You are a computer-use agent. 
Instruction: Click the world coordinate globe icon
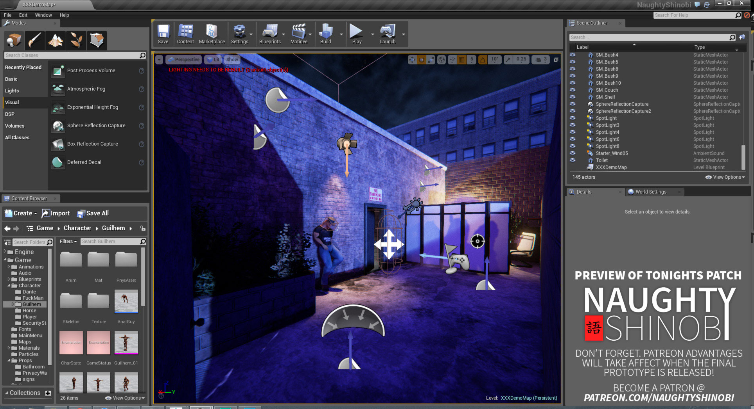coord(442,60)
